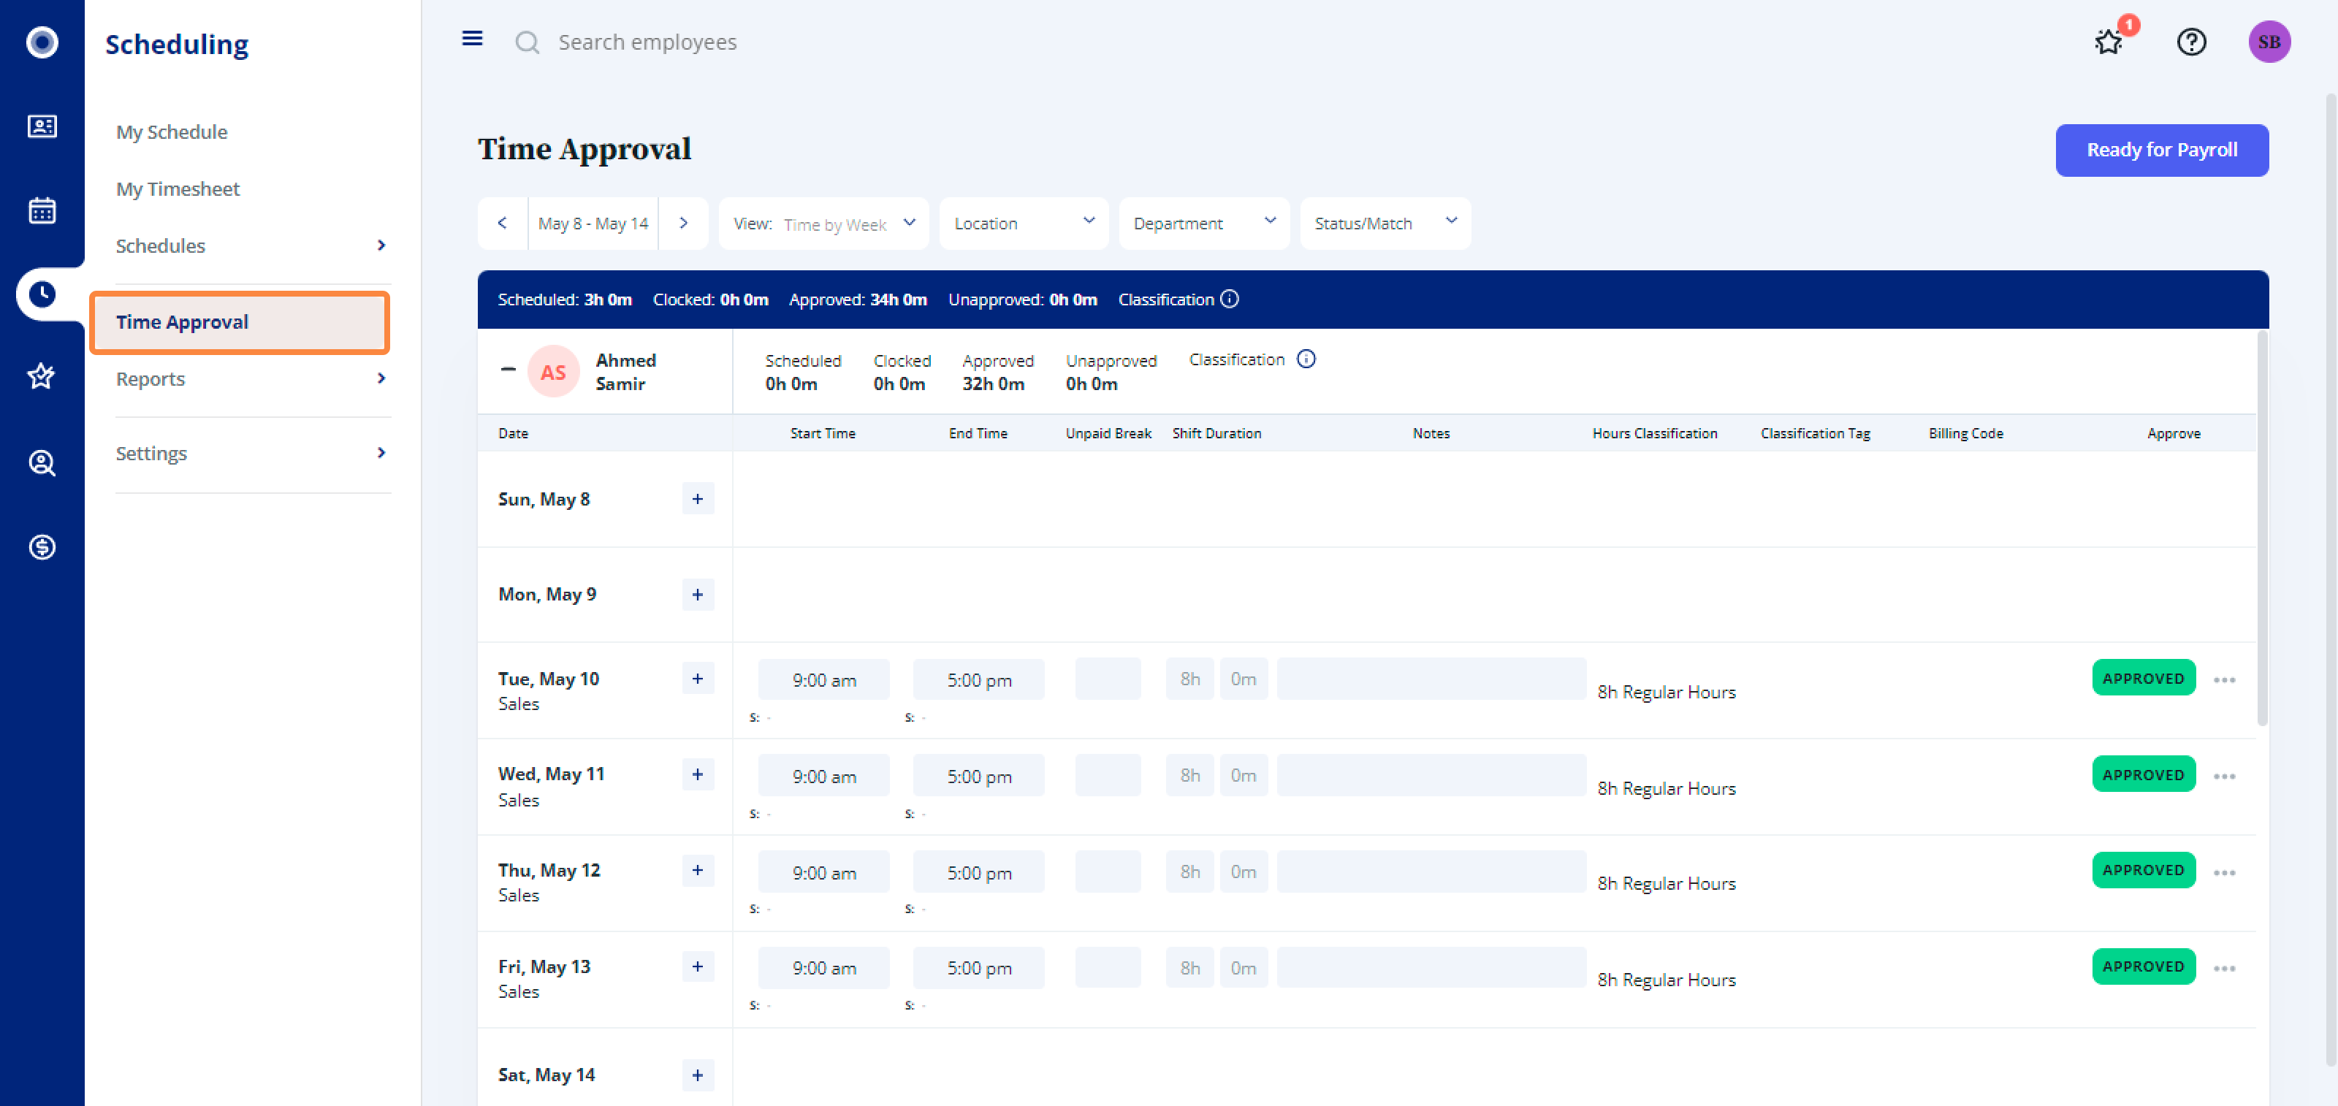Image resolution: width=2338 pixels, height=1106 pixels.
Task: Click the Hours Classification column header
Action: 1655,434
